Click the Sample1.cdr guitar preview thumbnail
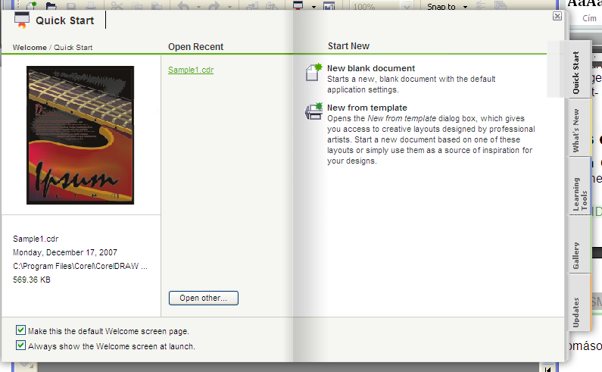This screenshot has height=372, width=602. [80, 136]
